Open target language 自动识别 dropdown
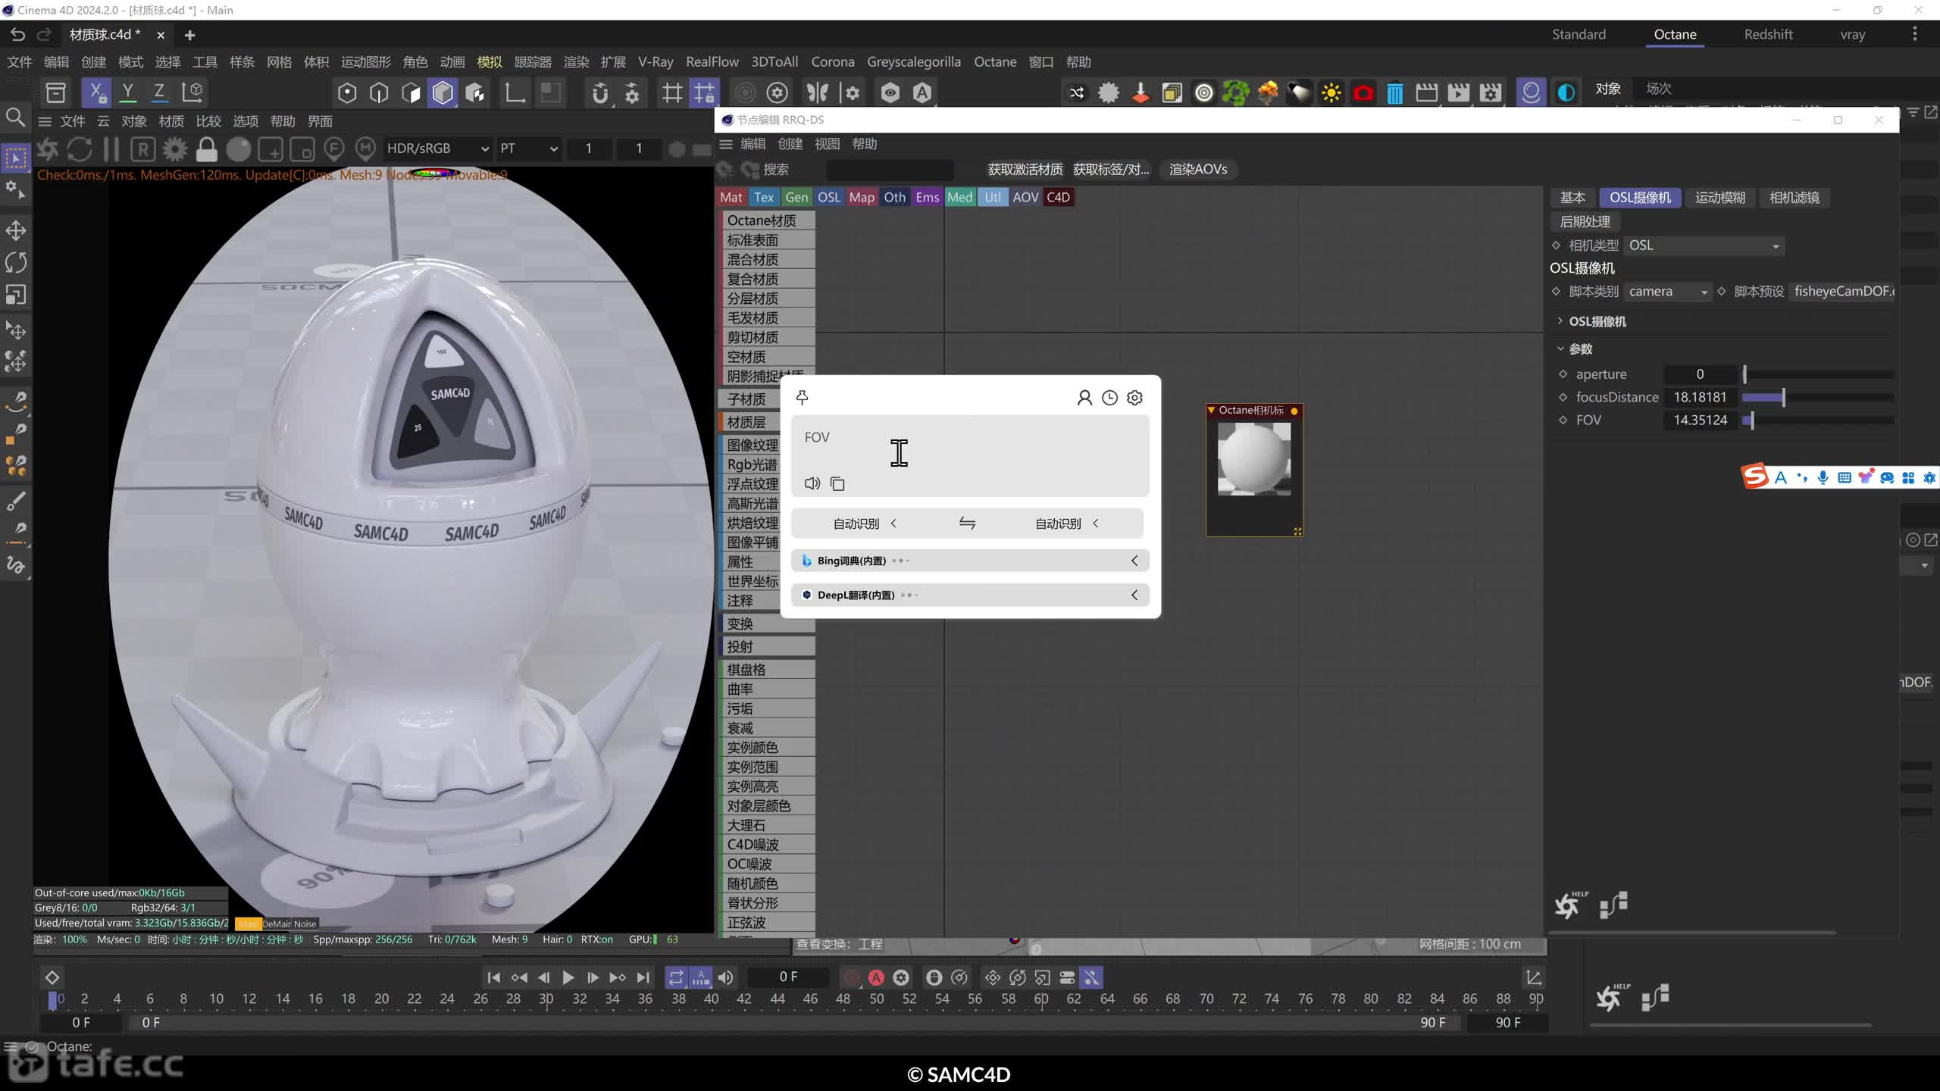The image size is (1940, 1091). 1067,524
